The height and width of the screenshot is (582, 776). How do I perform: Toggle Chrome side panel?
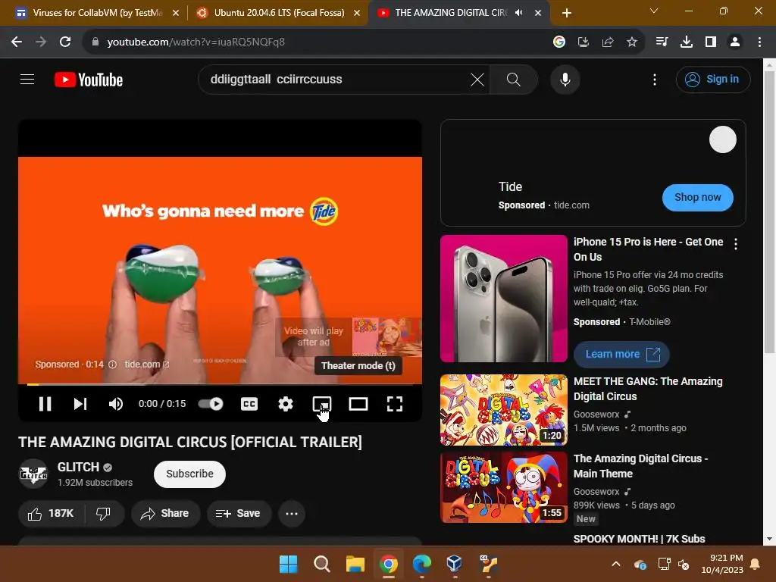pos(711,42)
